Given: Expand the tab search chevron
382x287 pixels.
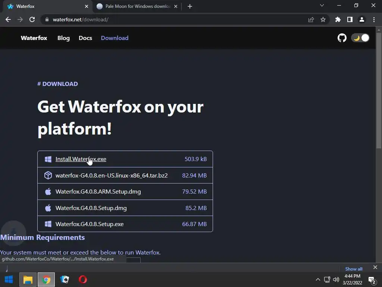Looking at the screenshot, I should tap(322, 5).
